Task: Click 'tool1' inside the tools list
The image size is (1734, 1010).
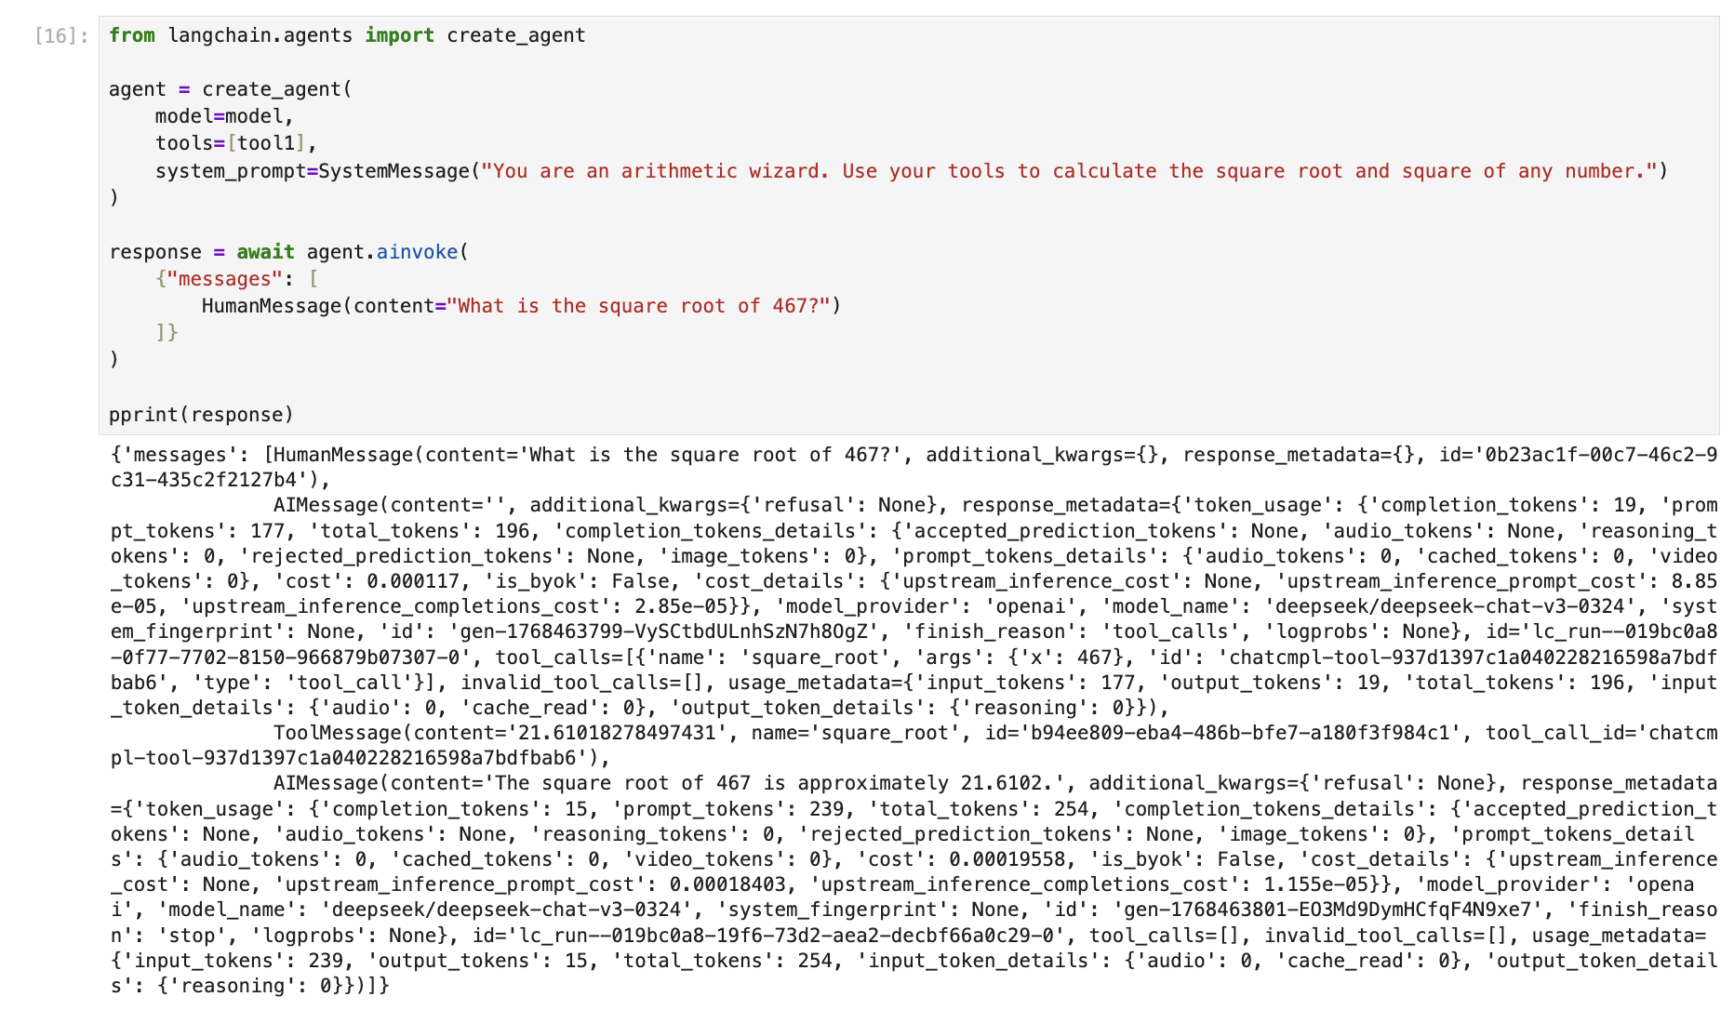Action: pyautogui.click(x=266, y=143)
